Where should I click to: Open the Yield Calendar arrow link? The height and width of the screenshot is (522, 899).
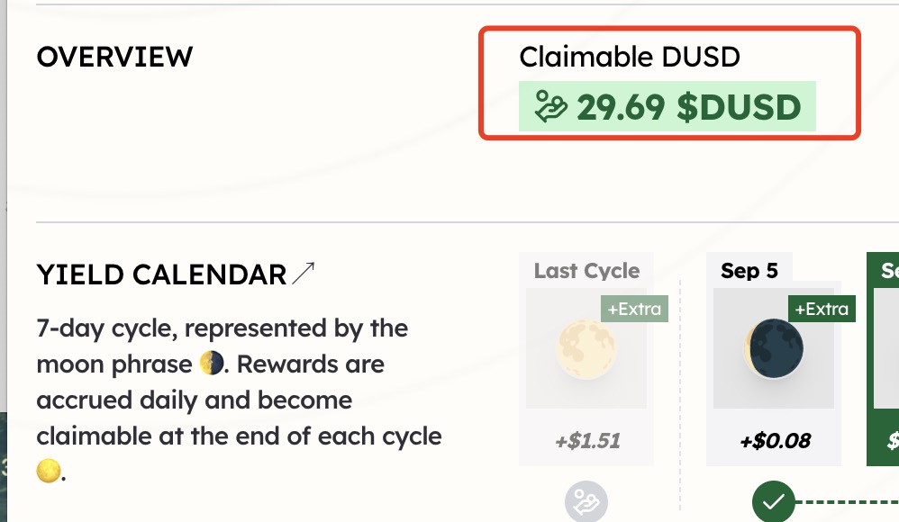(304, 274)
